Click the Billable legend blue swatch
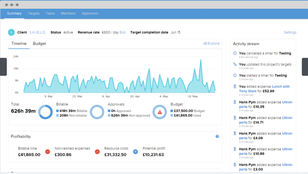This screenshot has width=308, height=174. [57, 111]
